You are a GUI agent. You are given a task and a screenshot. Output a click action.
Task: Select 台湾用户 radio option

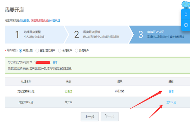(60, 50)
